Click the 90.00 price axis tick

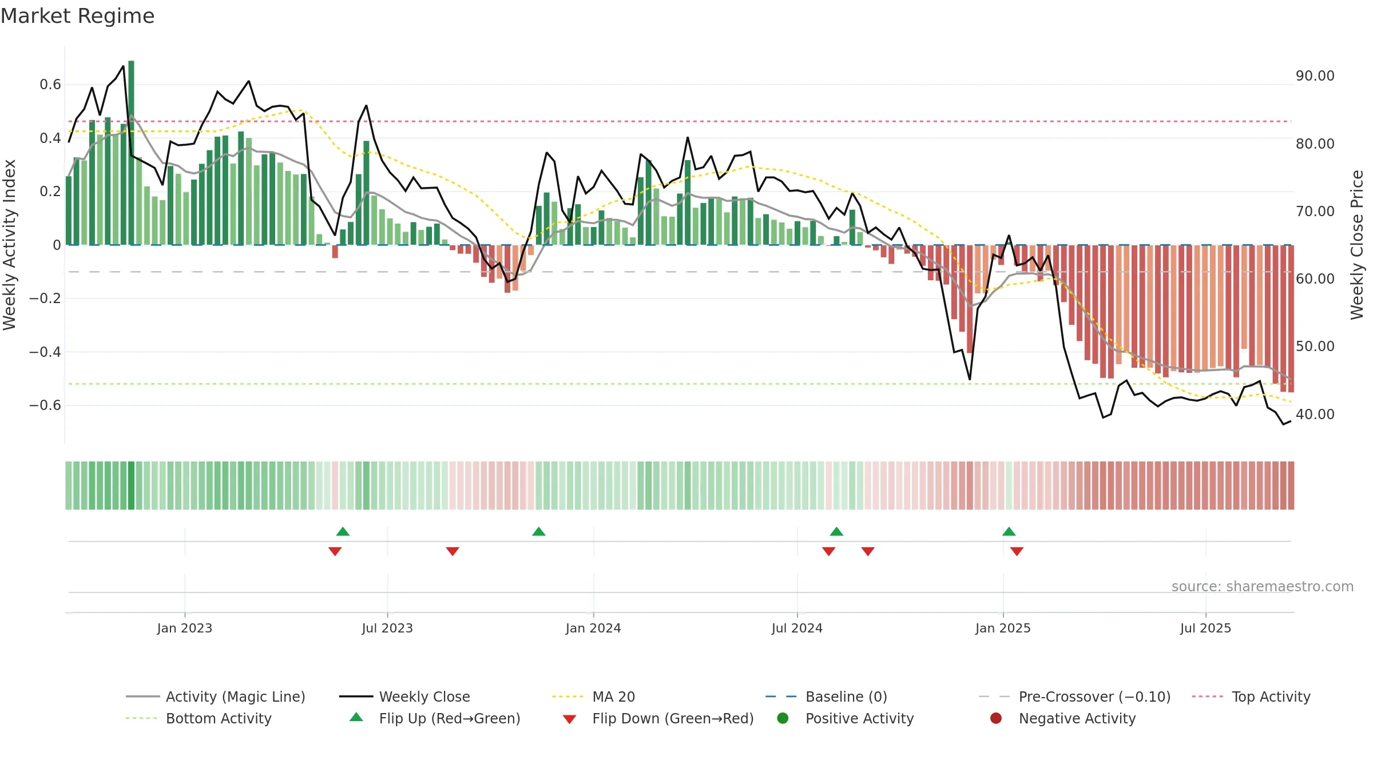click(1315, 76)
